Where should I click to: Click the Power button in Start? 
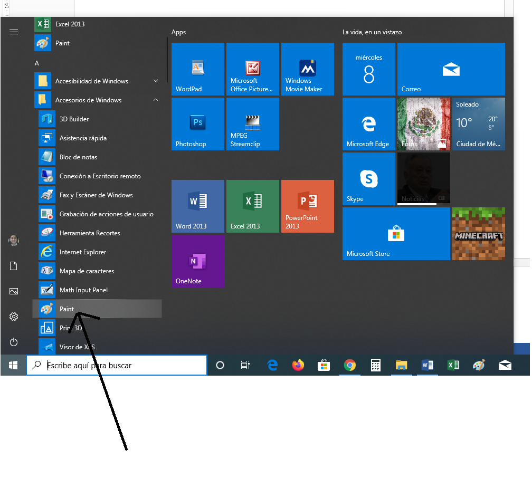[x=14, y=342]
